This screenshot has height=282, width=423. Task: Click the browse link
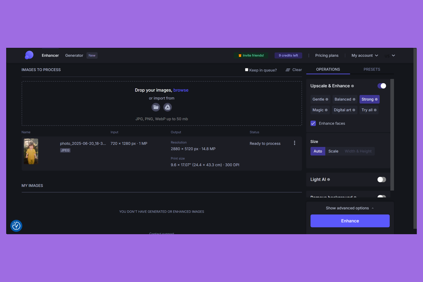[x=181, y=90]
